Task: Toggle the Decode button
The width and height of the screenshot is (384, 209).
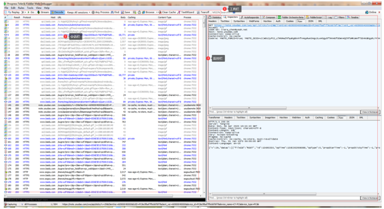Action: click(57, 12)
